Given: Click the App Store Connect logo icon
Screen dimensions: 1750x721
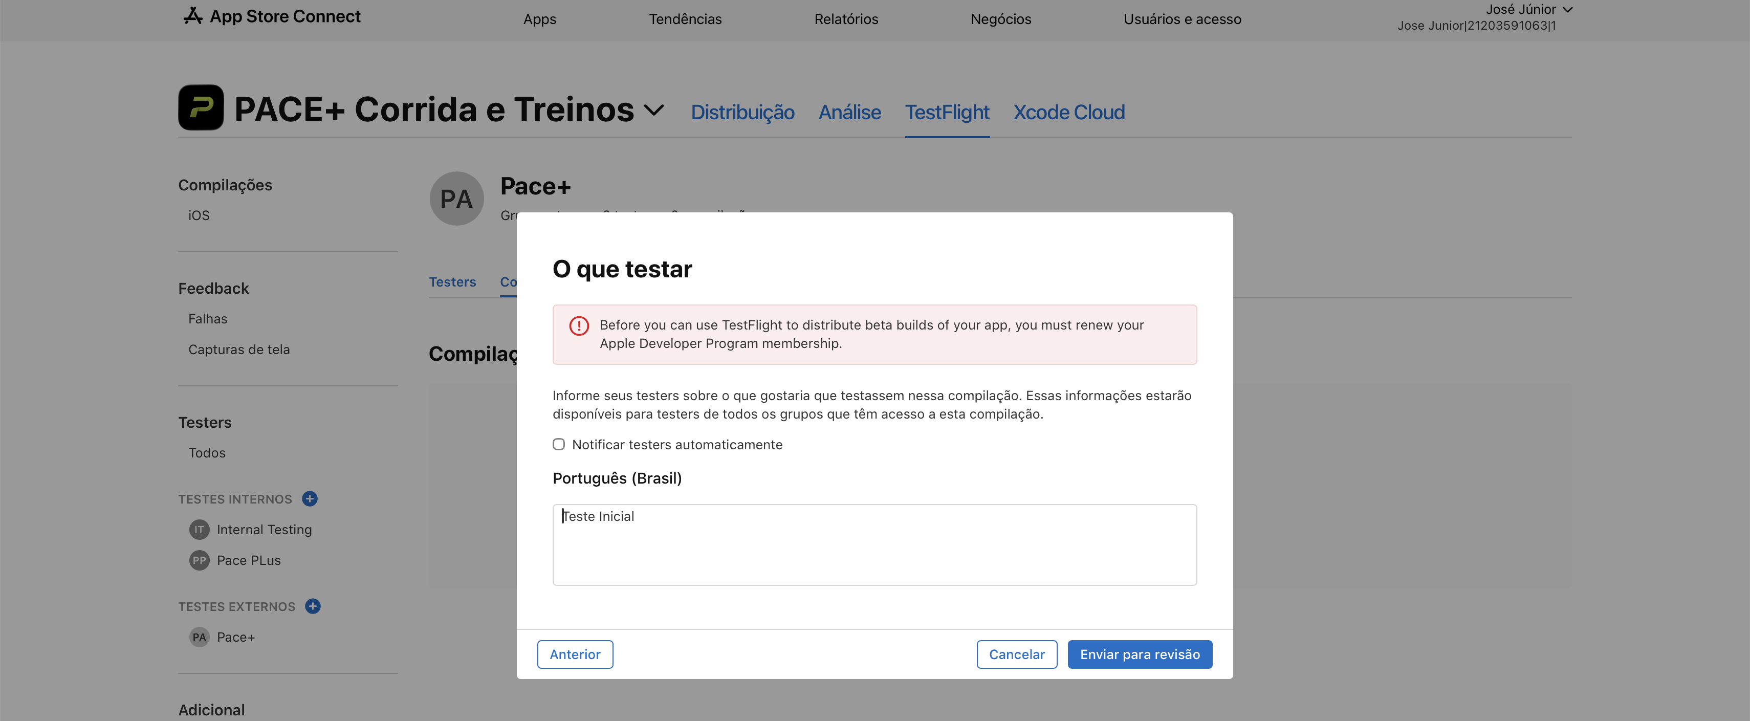Looking at the screenshot, I should click(193, 16).
